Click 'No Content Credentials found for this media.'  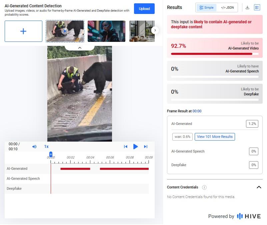201,197
